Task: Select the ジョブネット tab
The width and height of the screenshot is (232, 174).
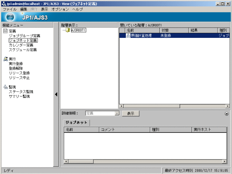Action: [x=76, y=123]
